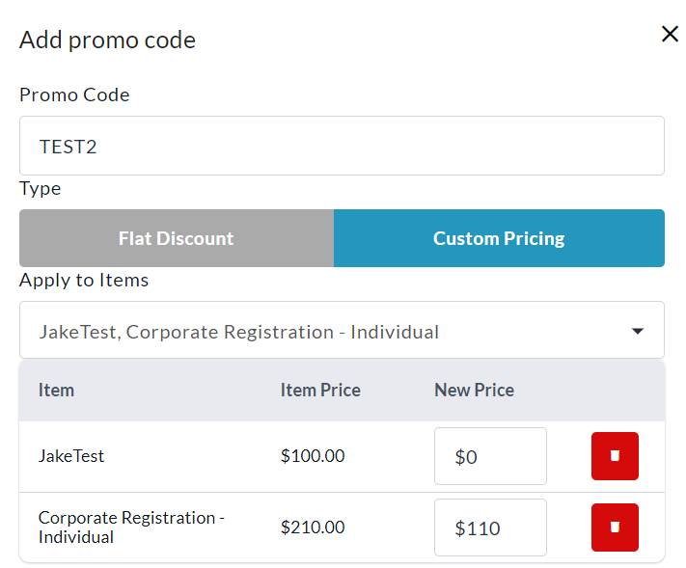Edit the New Price for JakeTest

point(490,456)
